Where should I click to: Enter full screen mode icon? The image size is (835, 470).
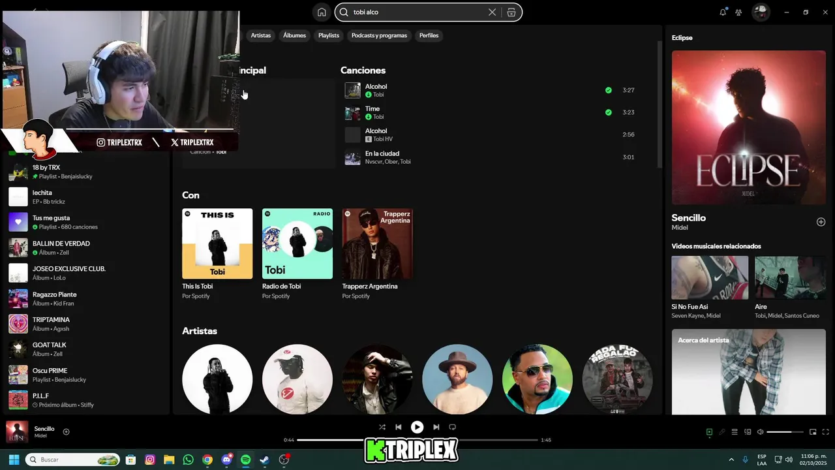click(x=826, y=431)
